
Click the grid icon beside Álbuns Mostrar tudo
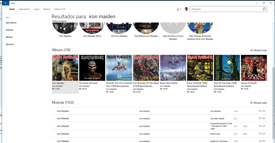coord(251,50)
